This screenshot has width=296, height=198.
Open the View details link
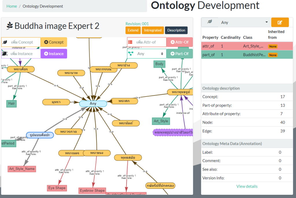[247, 186]
